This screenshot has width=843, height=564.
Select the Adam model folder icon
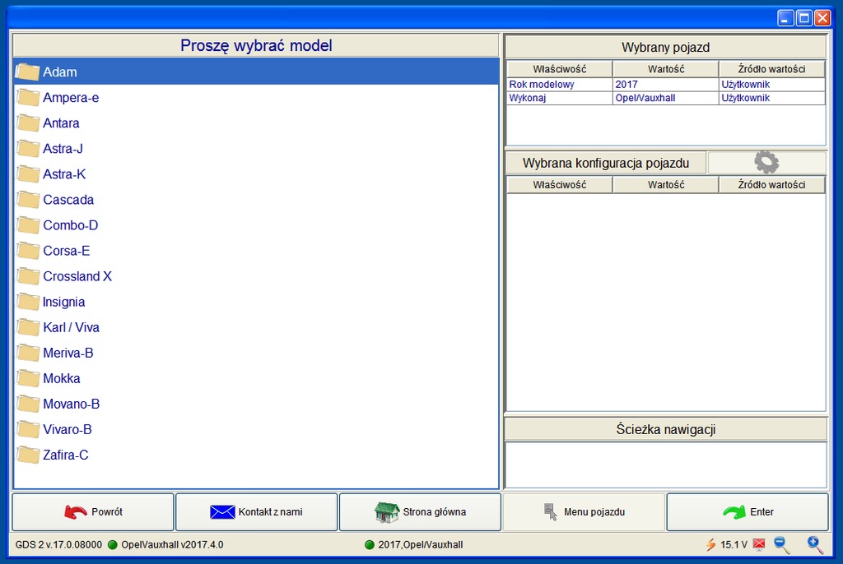click(x=28, y=72)
